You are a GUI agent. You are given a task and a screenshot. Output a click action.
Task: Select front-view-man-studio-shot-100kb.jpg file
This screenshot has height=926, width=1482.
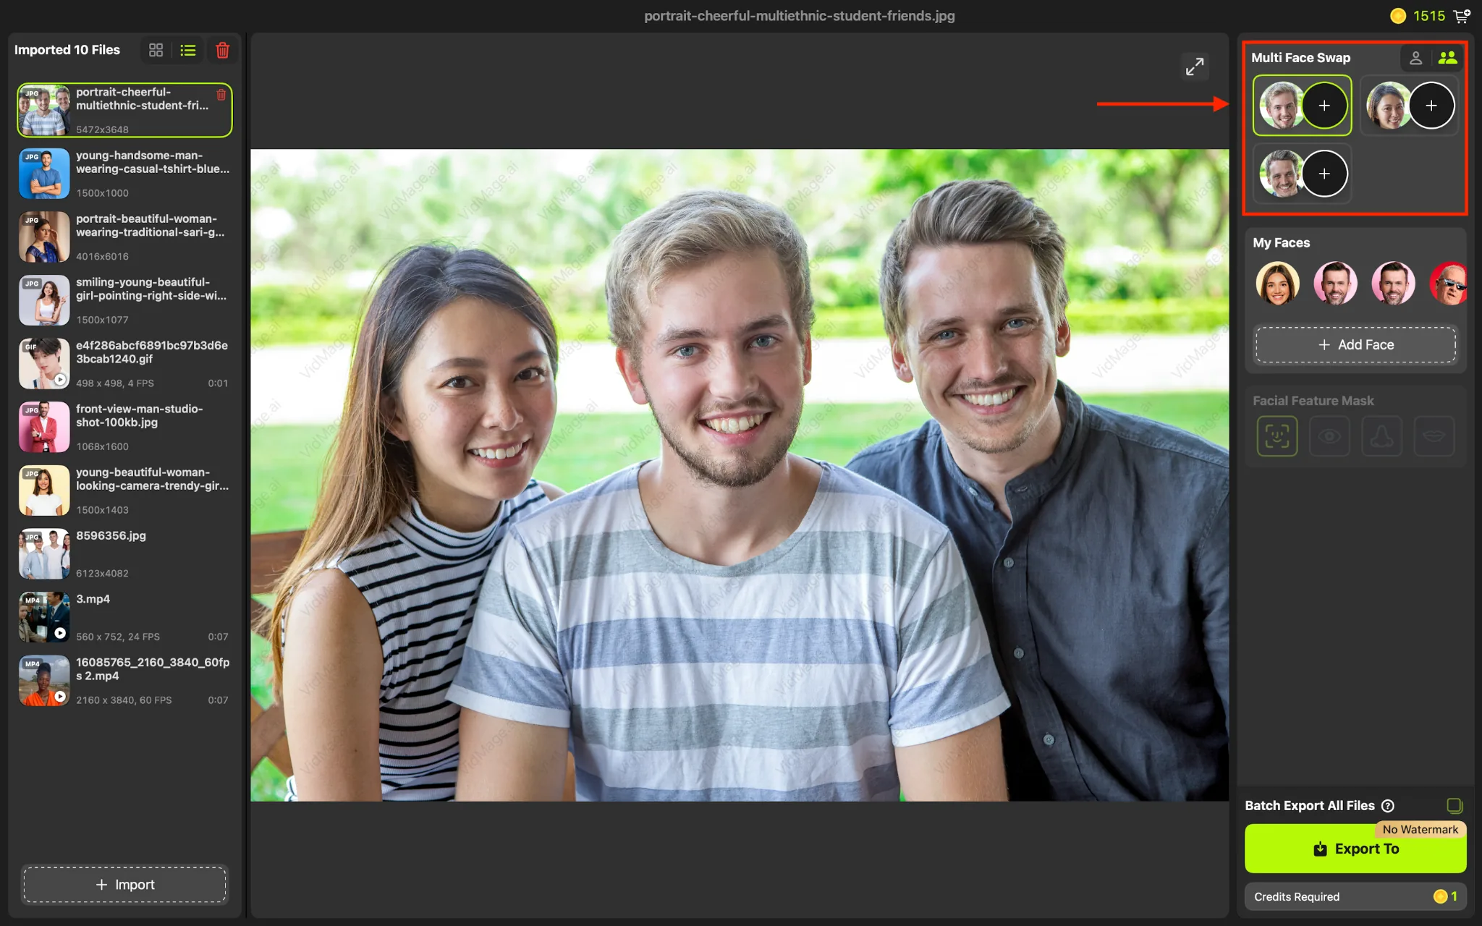pyautogui.click(x=124, y=427)
